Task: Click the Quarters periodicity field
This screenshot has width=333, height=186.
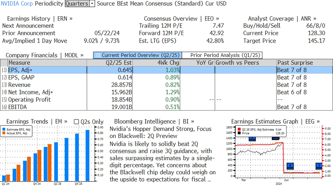Action: (77, 4)
